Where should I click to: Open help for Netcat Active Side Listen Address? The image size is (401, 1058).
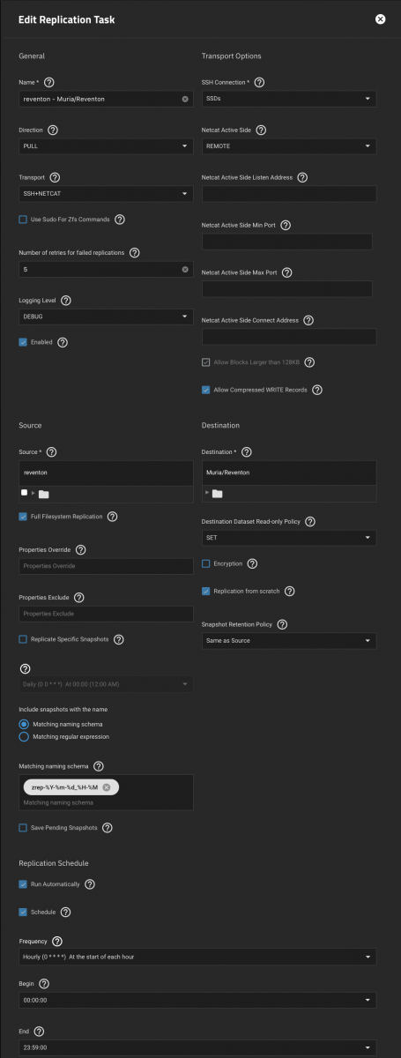click(x=302, y=177)
